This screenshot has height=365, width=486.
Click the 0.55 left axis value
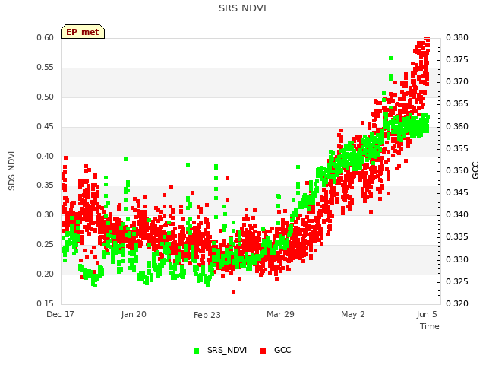[x=46, y=68]
